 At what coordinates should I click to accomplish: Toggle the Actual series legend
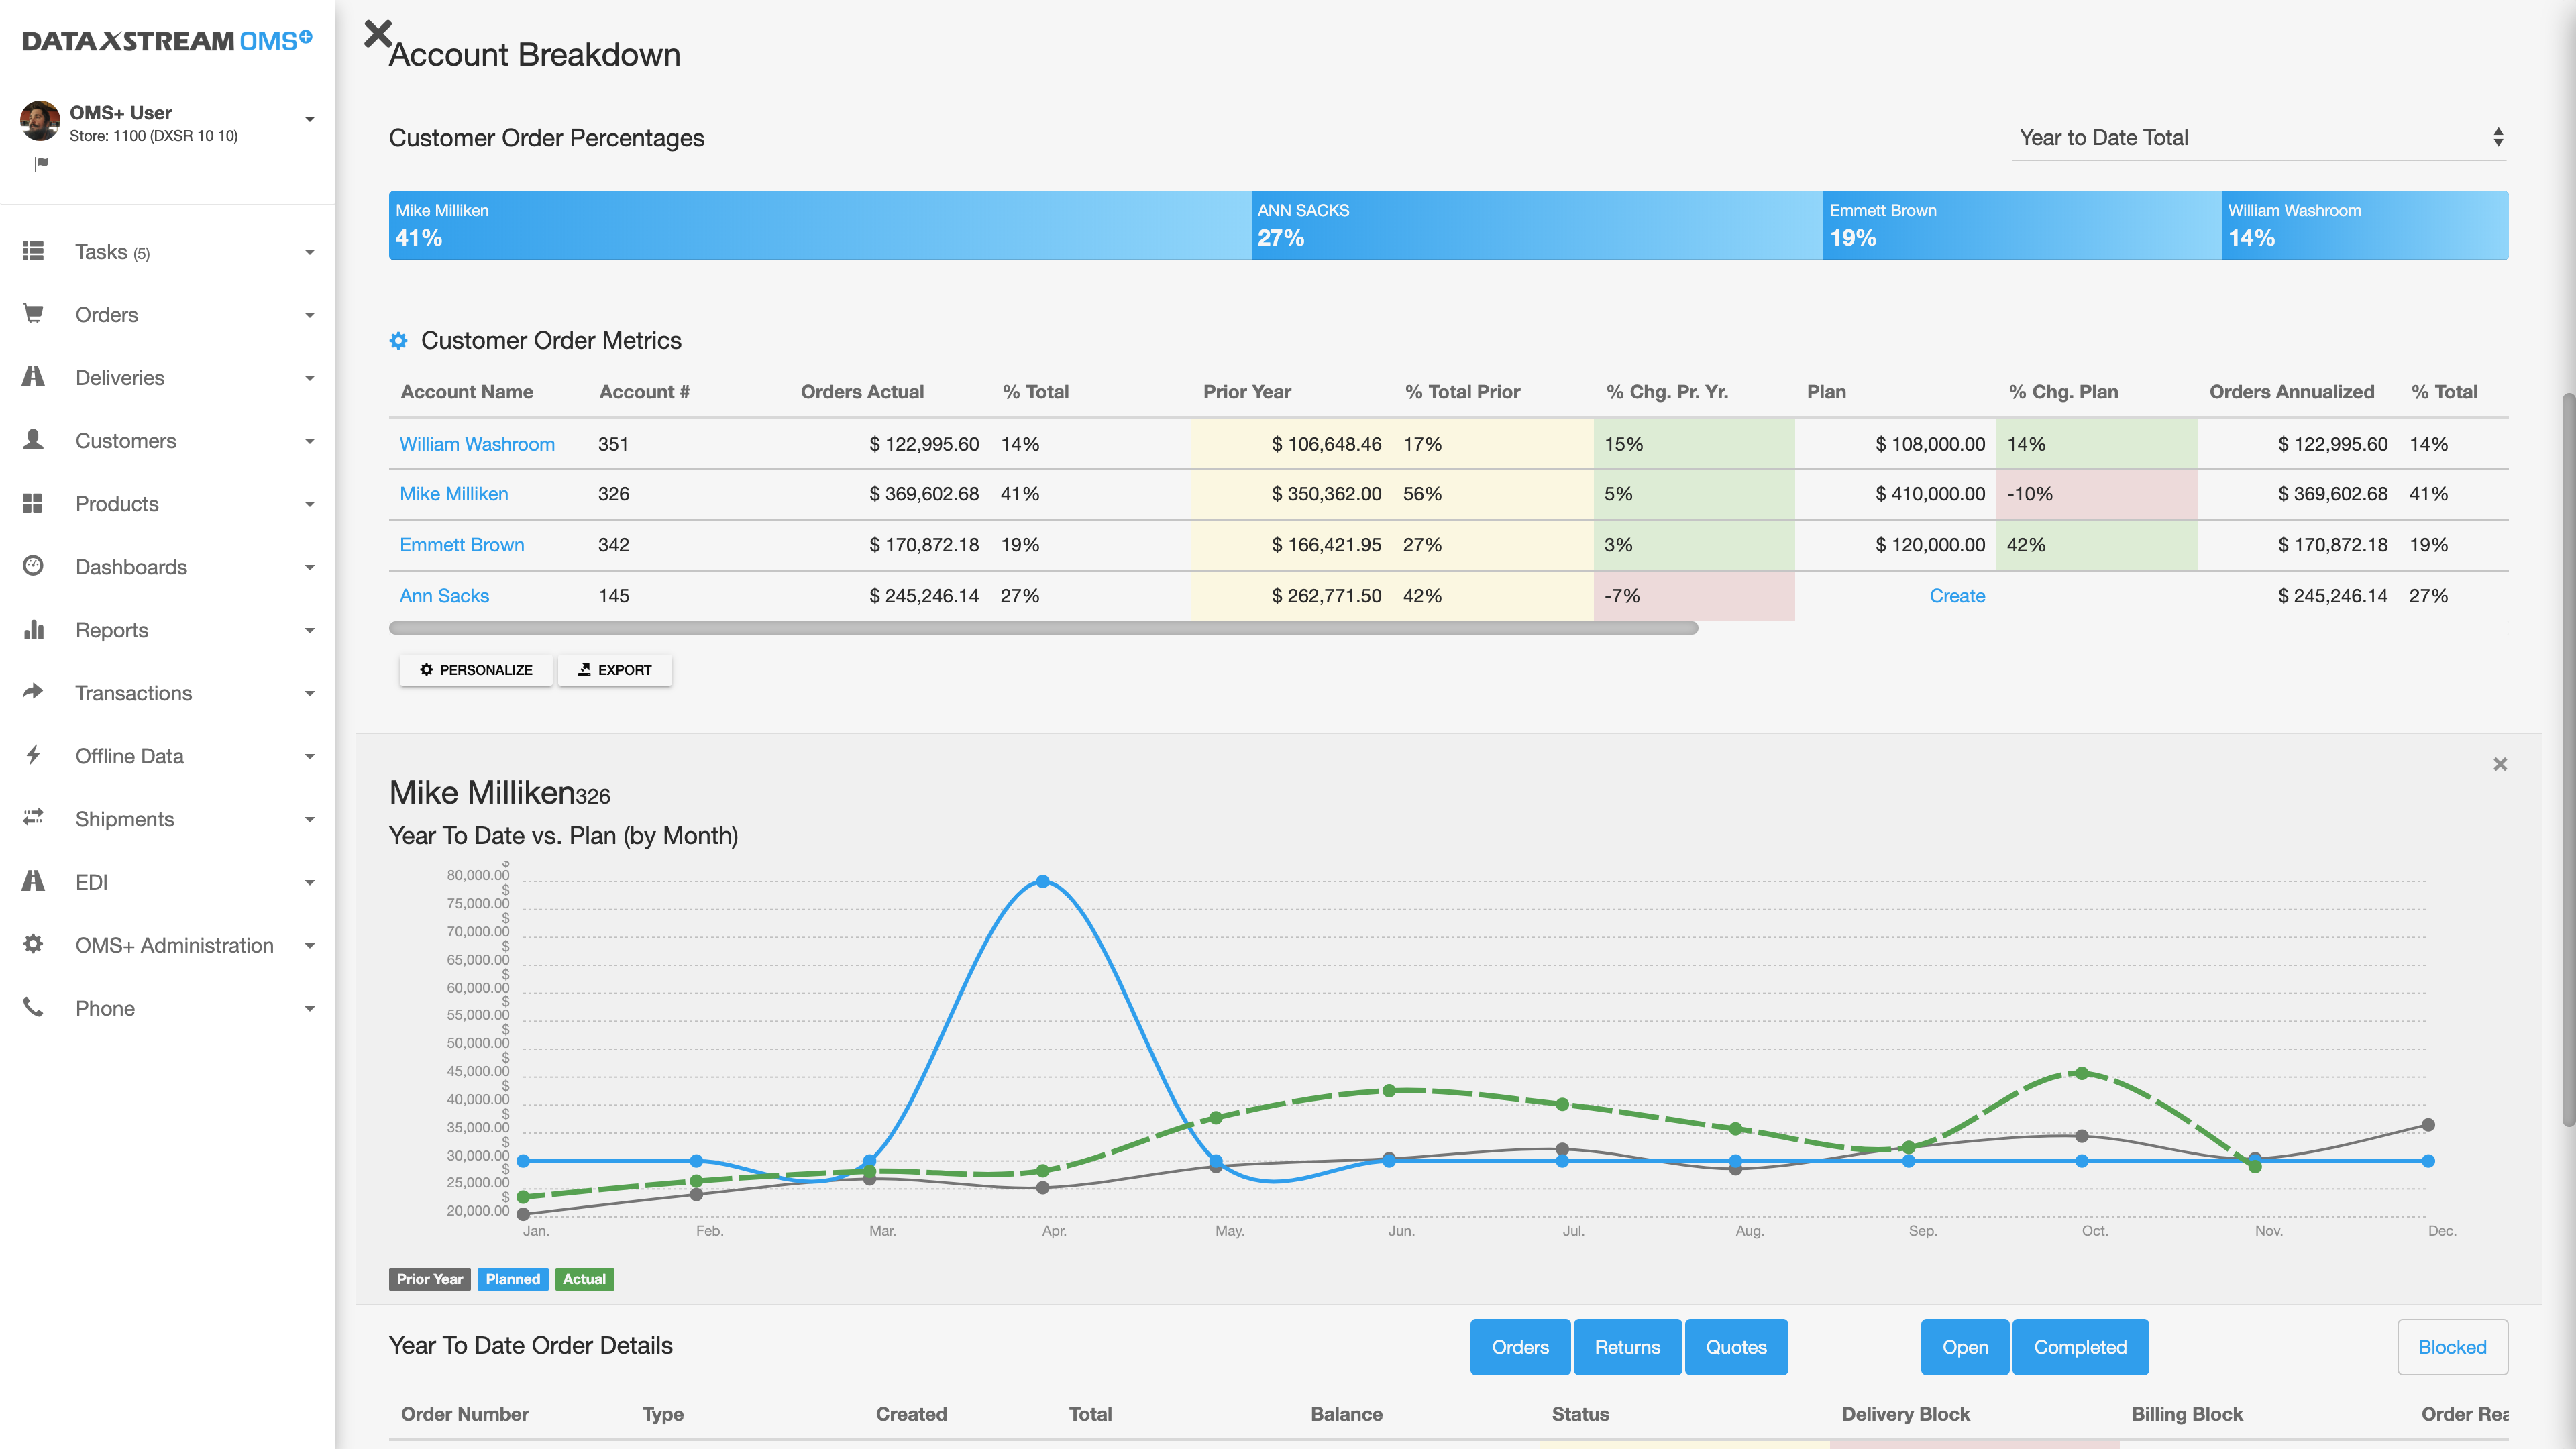(584, 1279)
